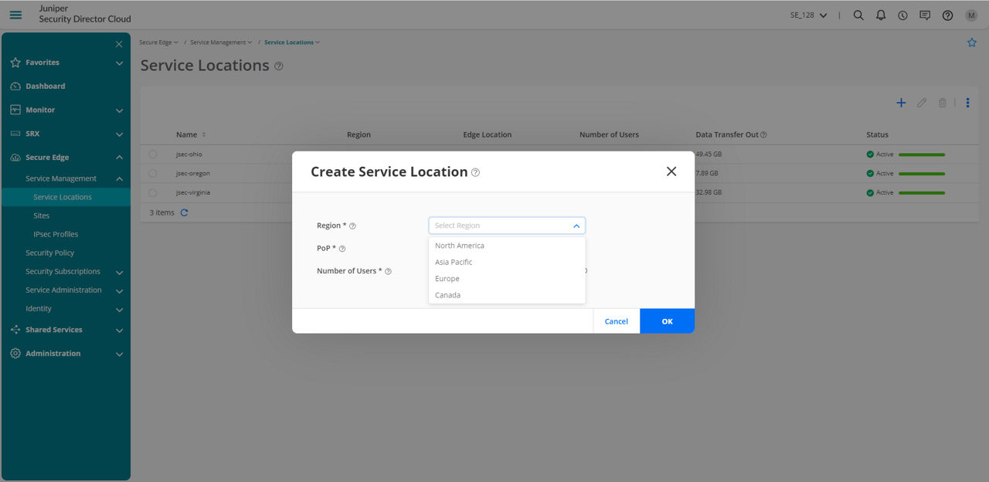This screenshot has width=989, height=482.
Task: Select the jsec-virginia row radio button
Action: click(x=152, y=192)
